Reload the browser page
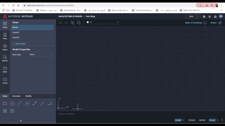Screen dimensions: 225x126 point(13,5)
